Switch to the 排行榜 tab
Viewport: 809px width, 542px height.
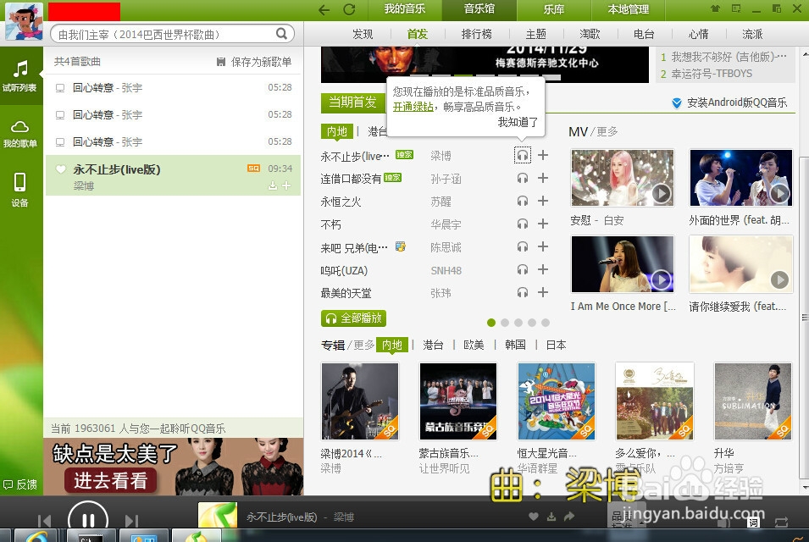pos(475,34)
